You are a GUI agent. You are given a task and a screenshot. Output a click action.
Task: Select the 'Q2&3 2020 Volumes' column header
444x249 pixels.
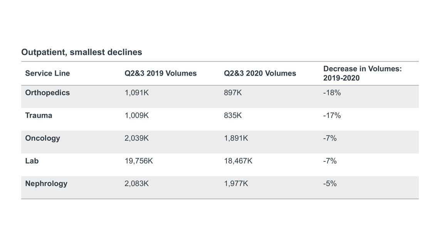260,73
